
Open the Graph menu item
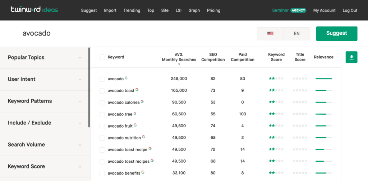click(194, 10)
